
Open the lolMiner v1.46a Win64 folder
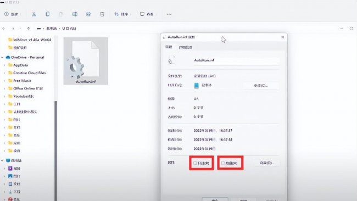(29, 40)
